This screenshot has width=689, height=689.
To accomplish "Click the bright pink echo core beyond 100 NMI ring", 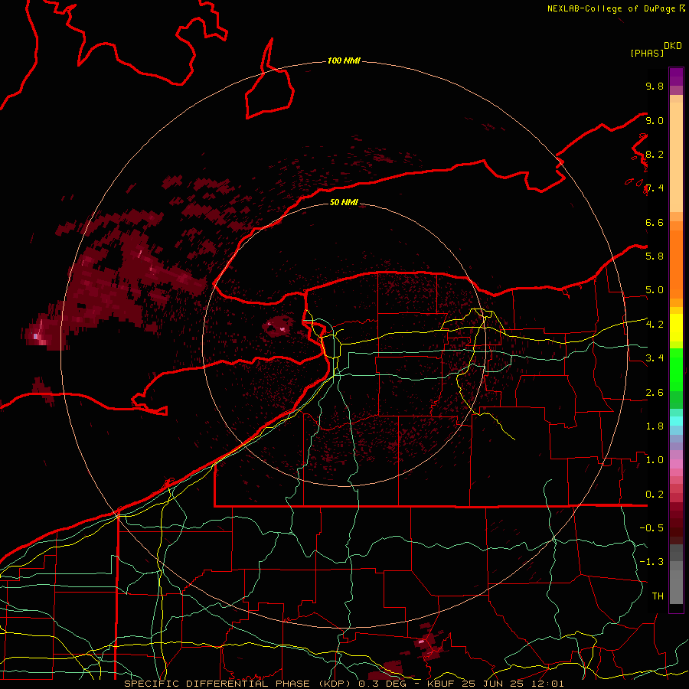I will (36, 336).
